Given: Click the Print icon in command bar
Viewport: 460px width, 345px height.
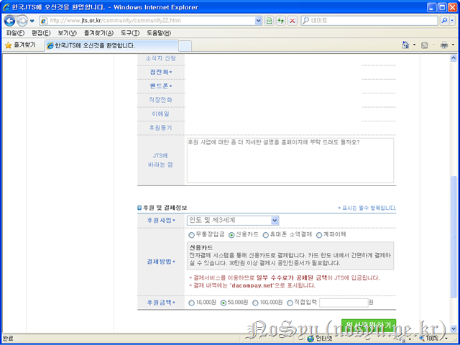Looking at the screenshot, I should 443,45.
